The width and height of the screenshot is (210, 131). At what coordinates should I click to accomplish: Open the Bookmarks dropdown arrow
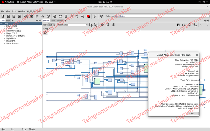(x=87, y=25)
